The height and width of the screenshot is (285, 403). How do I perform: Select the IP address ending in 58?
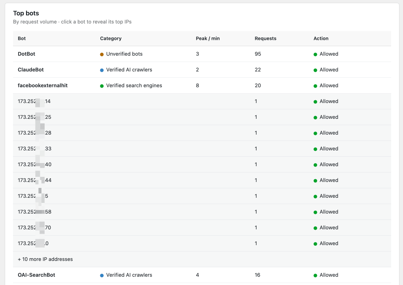coord(34,212)
